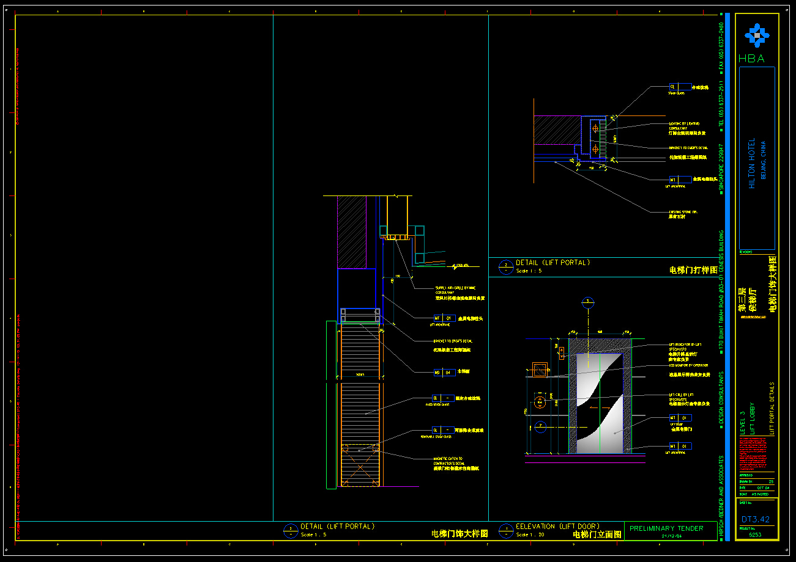Click the "TEL (65) 6337-2511" text

(x=721, y=104)
